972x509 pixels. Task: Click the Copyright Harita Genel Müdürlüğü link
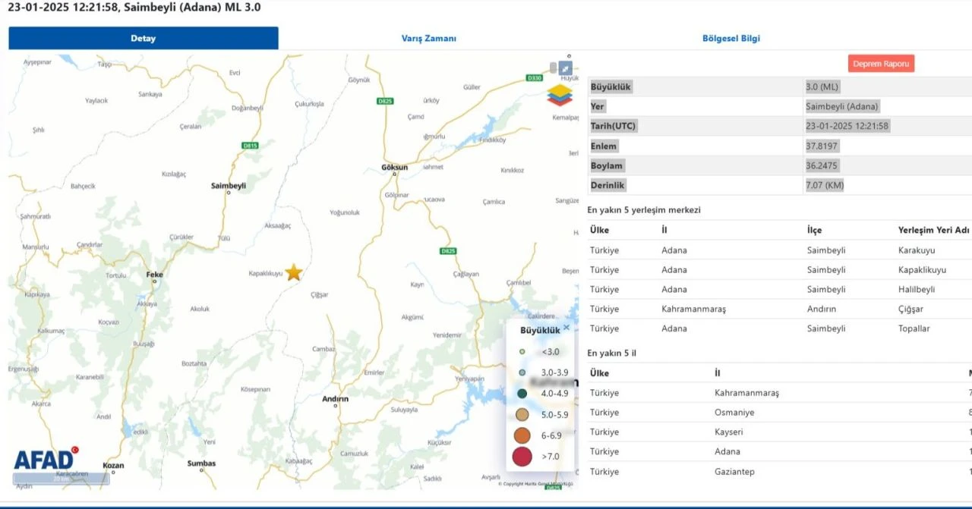[535, 484]
